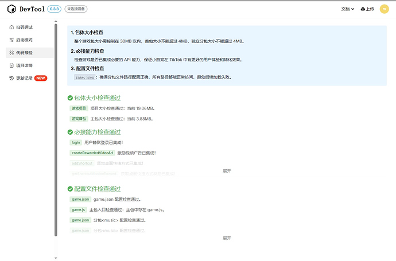Expand the 配置文件检查 list with 展开
This screenshot has width=396, height=261.
(227, 238)
